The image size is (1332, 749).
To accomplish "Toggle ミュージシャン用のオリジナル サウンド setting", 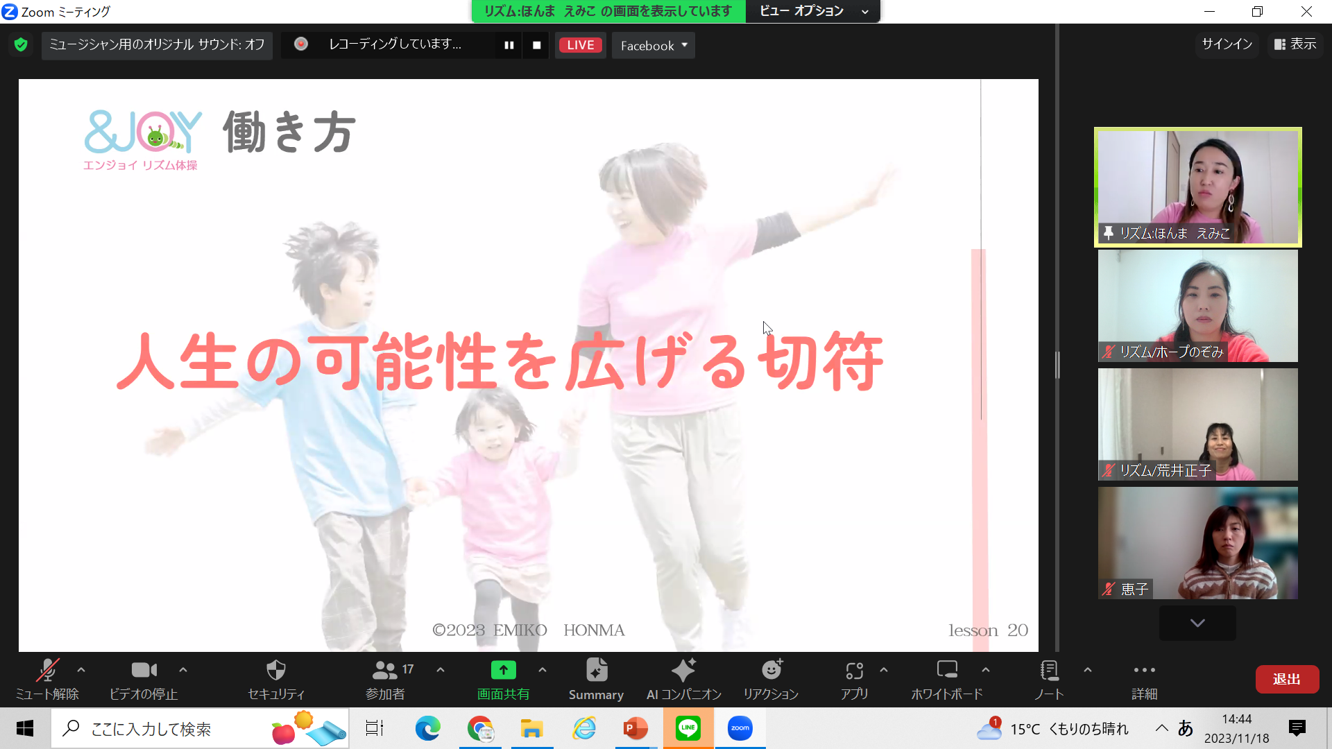I will [x=157, y=45].
